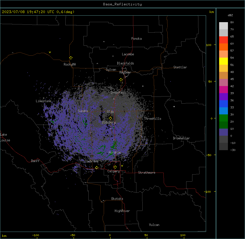Click the Limestone label
Viewport: 245px width, 239px height.
click(43, 101)
